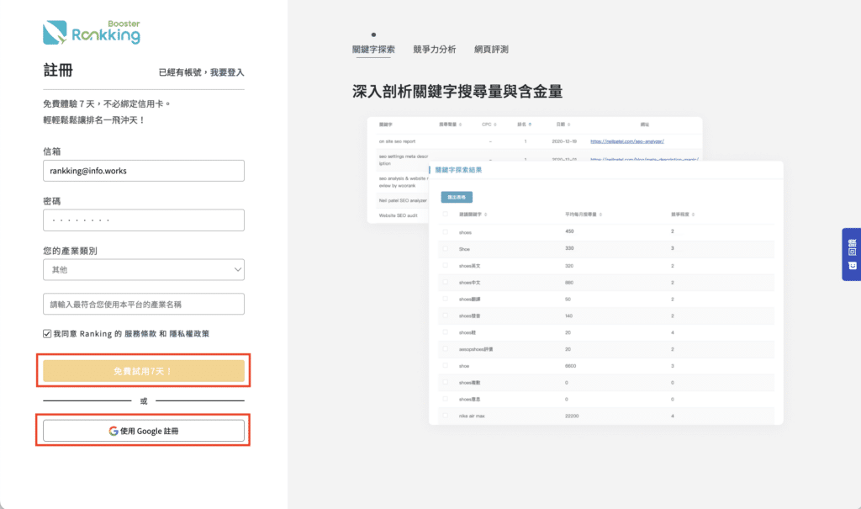Click the 我要登入 login link
Viewport: 861px width, 509px height.
[x=227, y=73]
